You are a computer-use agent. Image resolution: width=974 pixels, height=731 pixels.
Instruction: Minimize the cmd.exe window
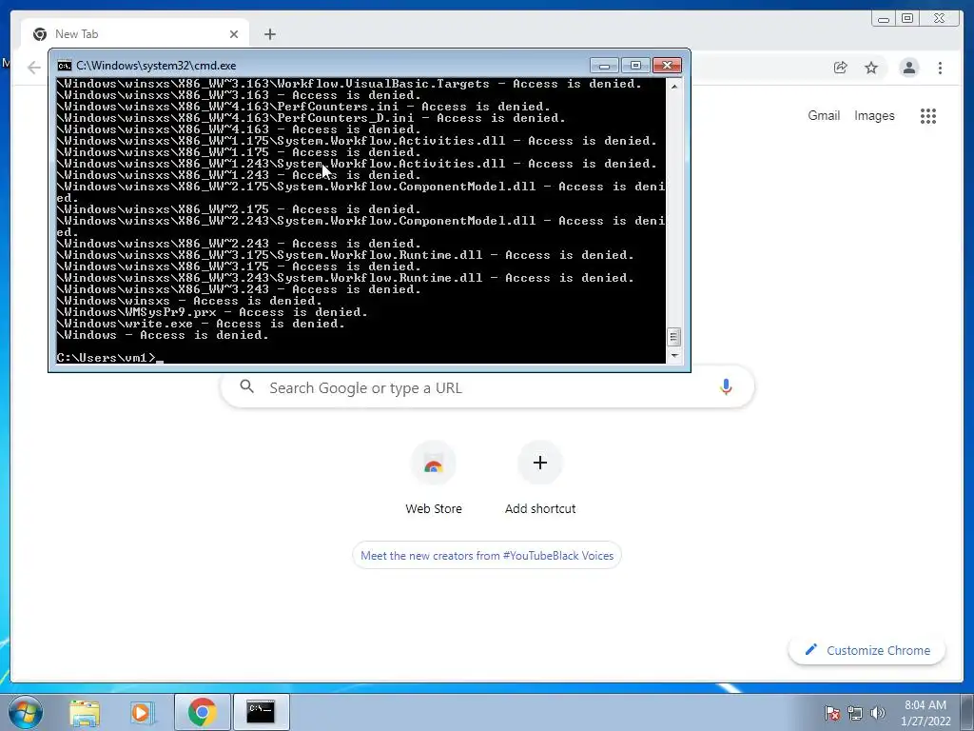(604, 65)
